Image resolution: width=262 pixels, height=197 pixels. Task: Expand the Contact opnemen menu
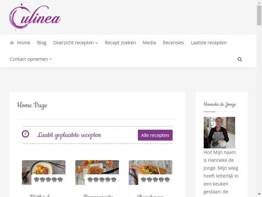coord(31,59)
